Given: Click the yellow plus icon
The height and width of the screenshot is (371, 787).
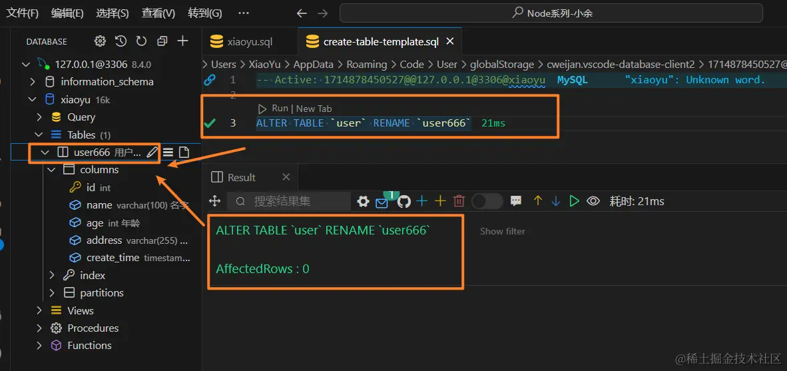Looking at the screenshot, I should [440, 201].
